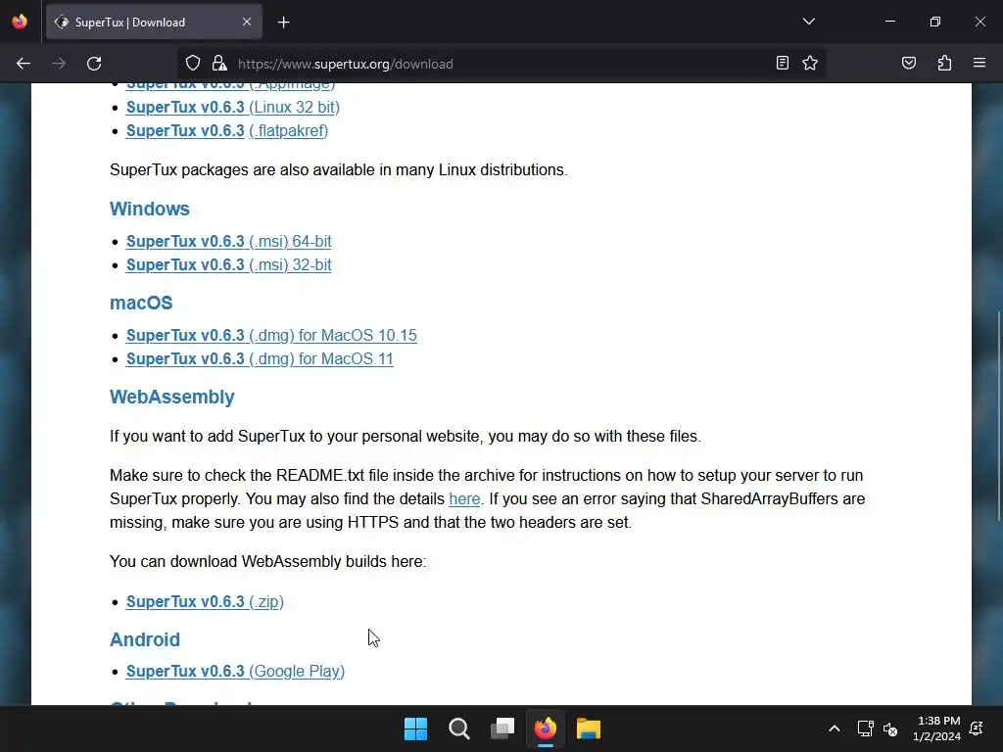Click the macOS section heading
The width and height of the screenshot is (1003, 752).
(x=141, y=303)
